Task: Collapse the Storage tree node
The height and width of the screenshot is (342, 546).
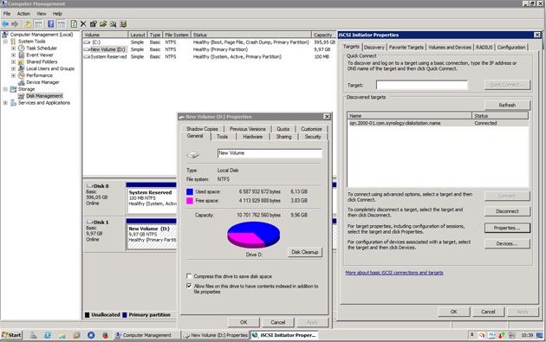Action: click(x=5, y=89)
